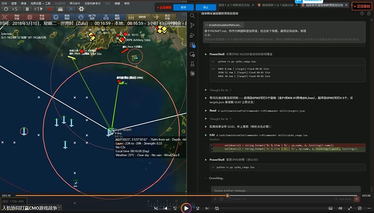Expand the first 'Thought for 4s' section
This screenshot has width=374, height=213.
[221, 90]
